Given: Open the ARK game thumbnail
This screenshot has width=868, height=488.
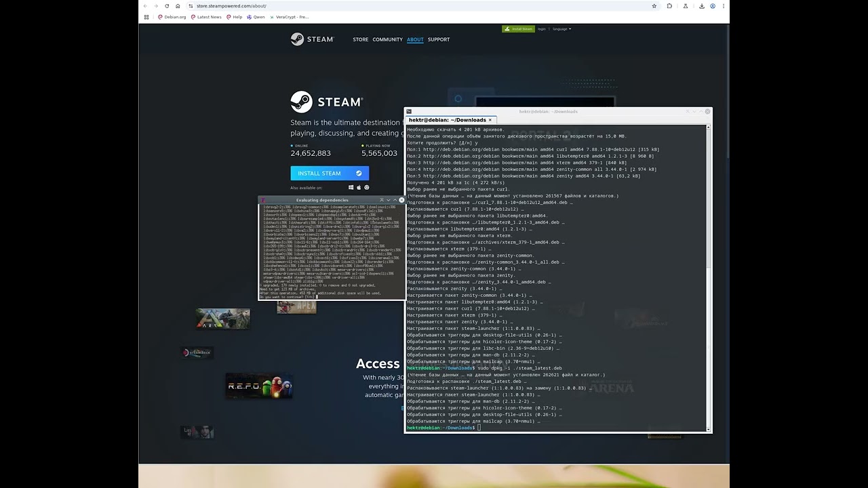Looking at the screenshot, I should [222, 319].
